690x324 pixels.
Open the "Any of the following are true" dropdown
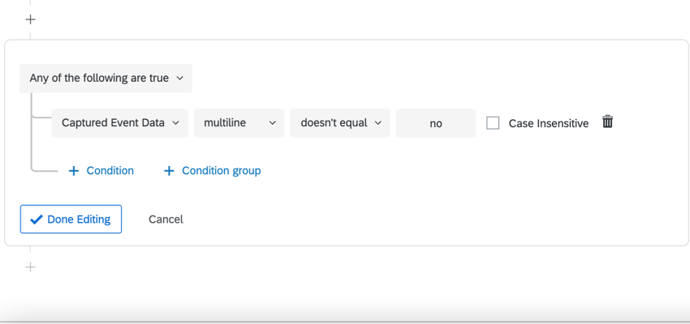point(106,79)
